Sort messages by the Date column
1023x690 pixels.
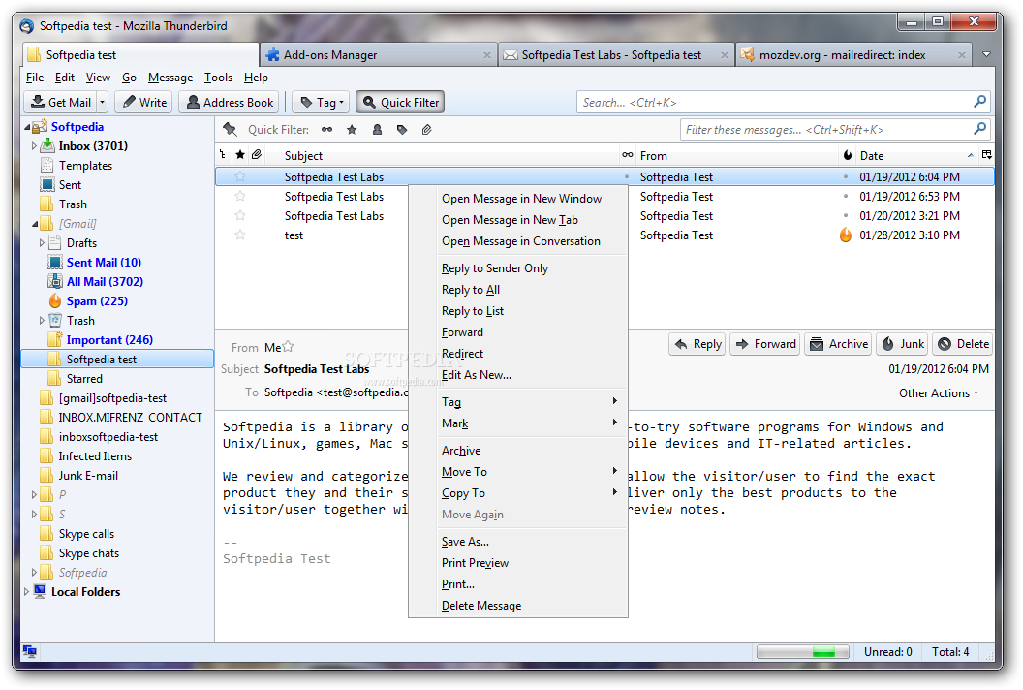(x=916, y=155)
